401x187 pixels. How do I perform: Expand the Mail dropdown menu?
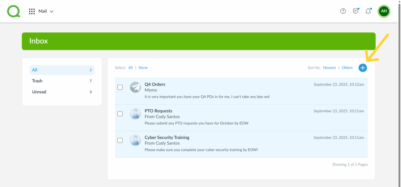(x=46, y=11)
